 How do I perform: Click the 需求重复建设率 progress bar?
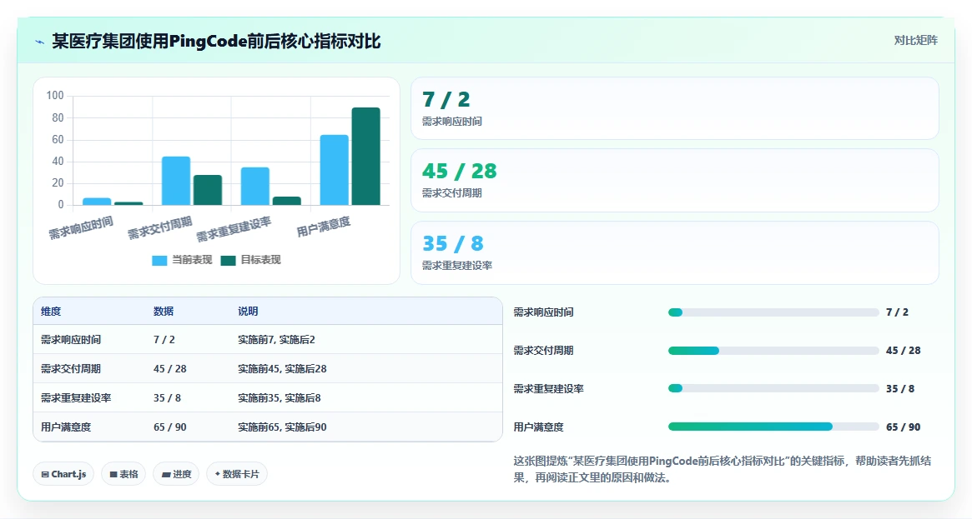773,388
